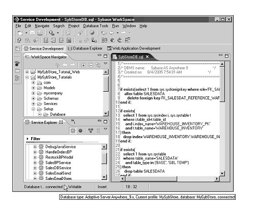Viewport: 278px width, 210px height.
Task: Select the mycompany folder
Action: click(53, 93)
